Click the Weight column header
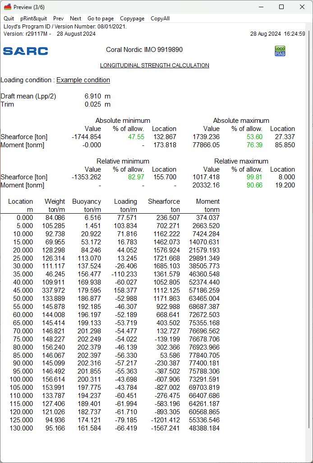Image resolution: width=313 pixels, height=463 pixels. coord(55,201)
